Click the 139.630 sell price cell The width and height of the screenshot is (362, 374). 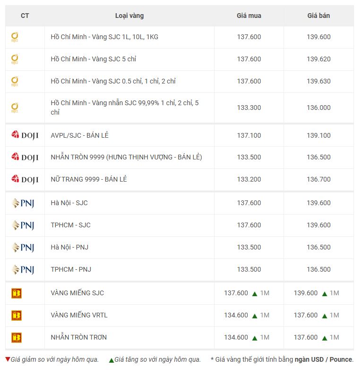(x=319, y=81)
